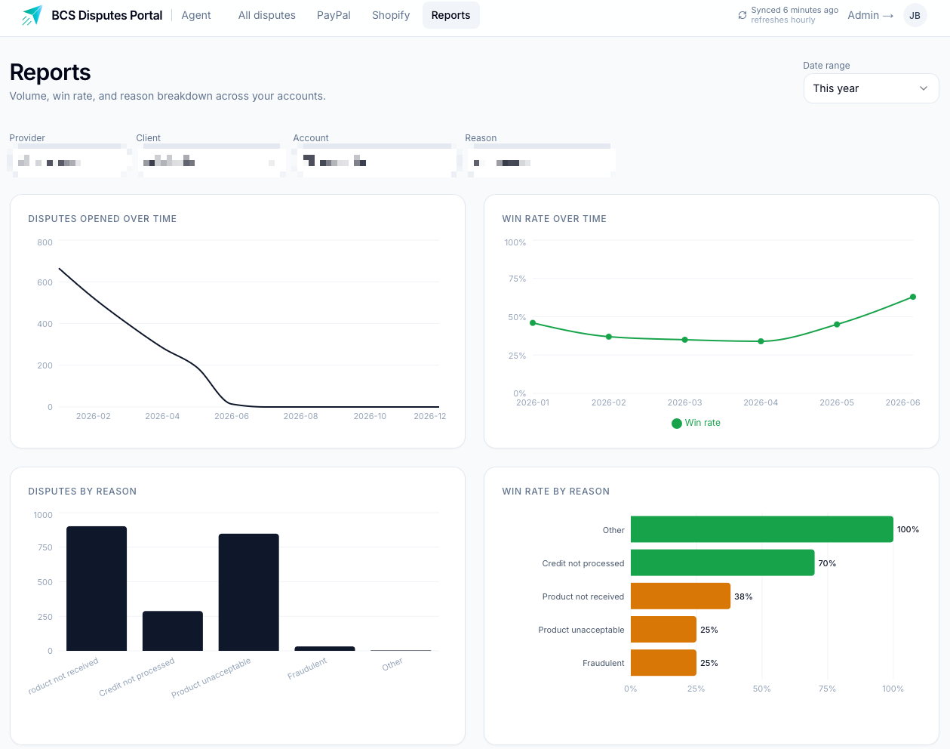Click the Disputes by Reason title
Image resolution: width=950 pixels, height=749 pixels.
pos(82,492)
